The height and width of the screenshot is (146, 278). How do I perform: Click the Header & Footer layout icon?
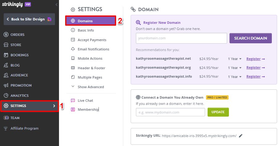[73, 68]
